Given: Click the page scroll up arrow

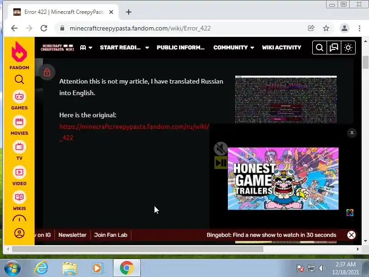Looking at the screenshot, I should 365,41.
